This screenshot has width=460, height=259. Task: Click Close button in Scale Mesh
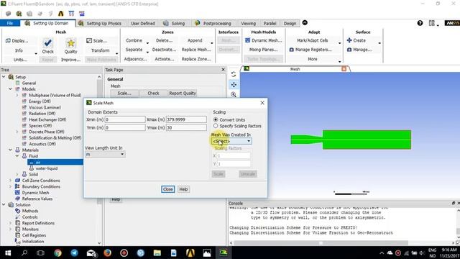coord(167,189)
